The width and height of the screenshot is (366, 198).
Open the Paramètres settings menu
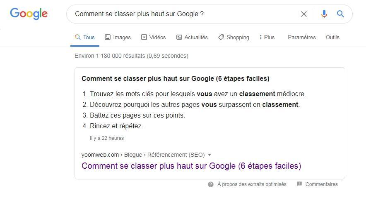click(x=301, y=37)
